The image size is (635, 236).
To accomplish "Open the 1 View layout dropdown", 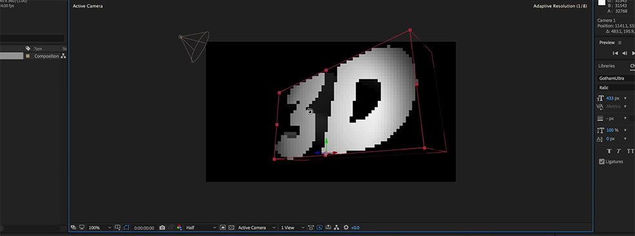I will click(292, 228).
